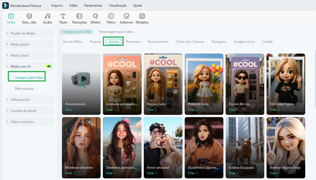Viewport: 316px width, 180px height.
Task: Open the Visualização menu
Action: point(118,6)
